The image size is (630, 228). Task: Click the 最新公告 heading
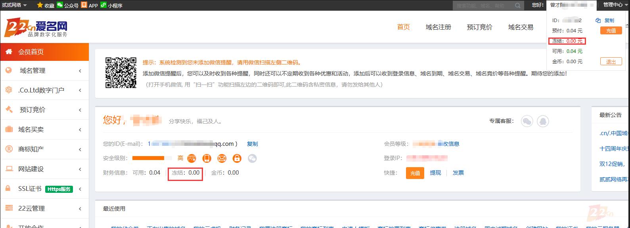611,115
